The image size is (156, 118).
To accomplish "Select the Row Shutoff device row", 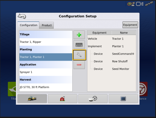I will 112,61.
